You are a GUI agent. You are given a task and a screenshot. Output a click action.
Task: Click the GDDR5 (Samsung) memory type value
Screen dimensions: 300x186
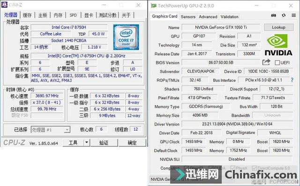[206, 106]
